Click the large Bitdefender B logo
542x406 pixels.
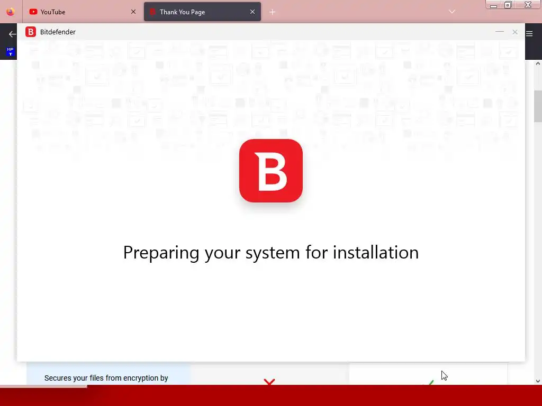point(271,171)
